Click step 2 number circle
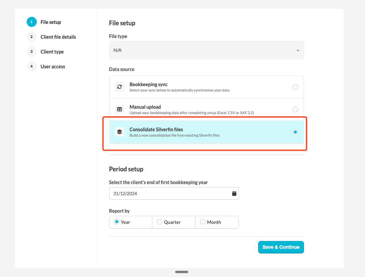The image size is (365, 277). [31, 37]
